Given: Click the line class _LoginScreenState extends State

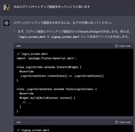Looking at the screenshot, I should (57, 89).
